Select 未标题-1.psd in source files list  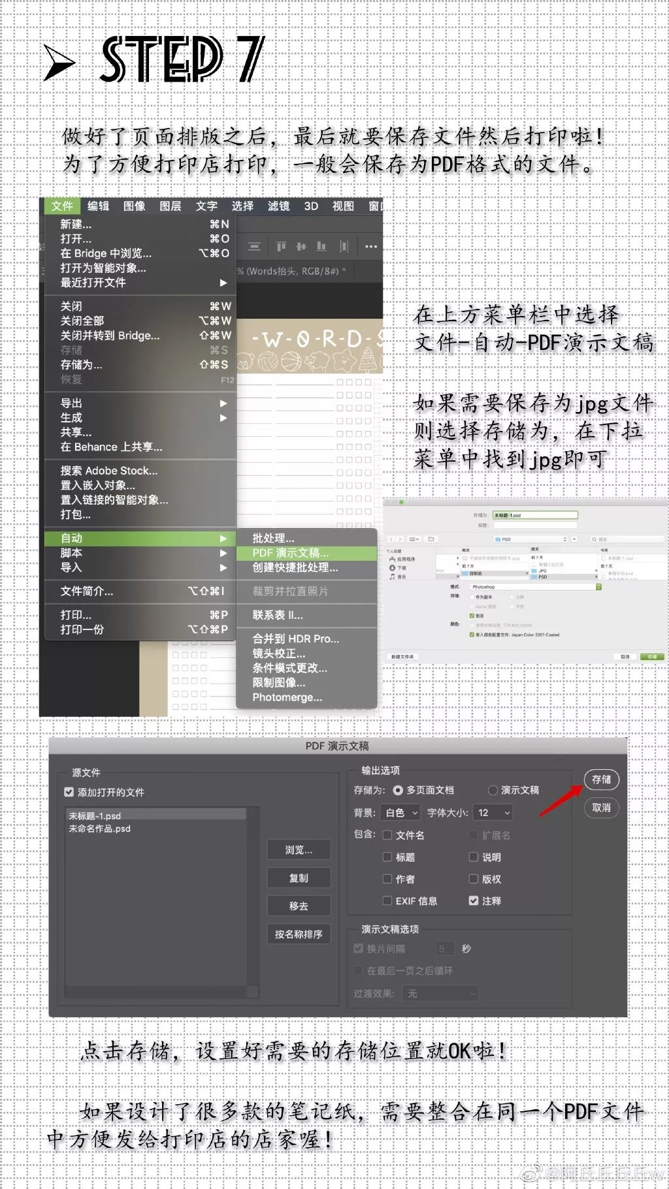coord(157,816)
